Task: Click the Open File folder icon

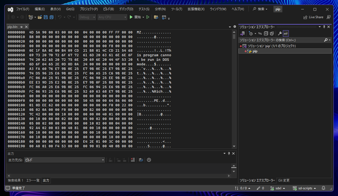Action: click(40, 17)
